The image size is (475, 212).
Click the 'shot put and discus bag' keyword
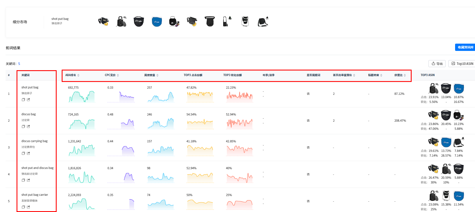(x=37, y=168)
